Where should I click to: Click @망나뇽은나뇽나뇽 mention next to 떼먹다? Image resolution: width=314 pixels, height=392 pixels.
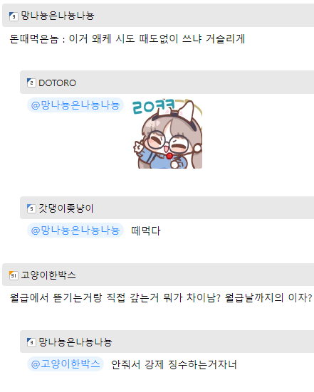75,231
